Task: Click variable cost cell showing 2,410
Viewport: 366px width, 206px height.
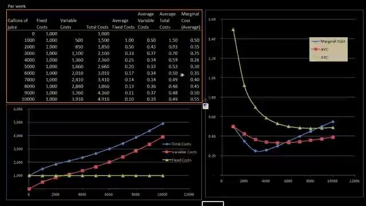Action: tap(78, 80)
